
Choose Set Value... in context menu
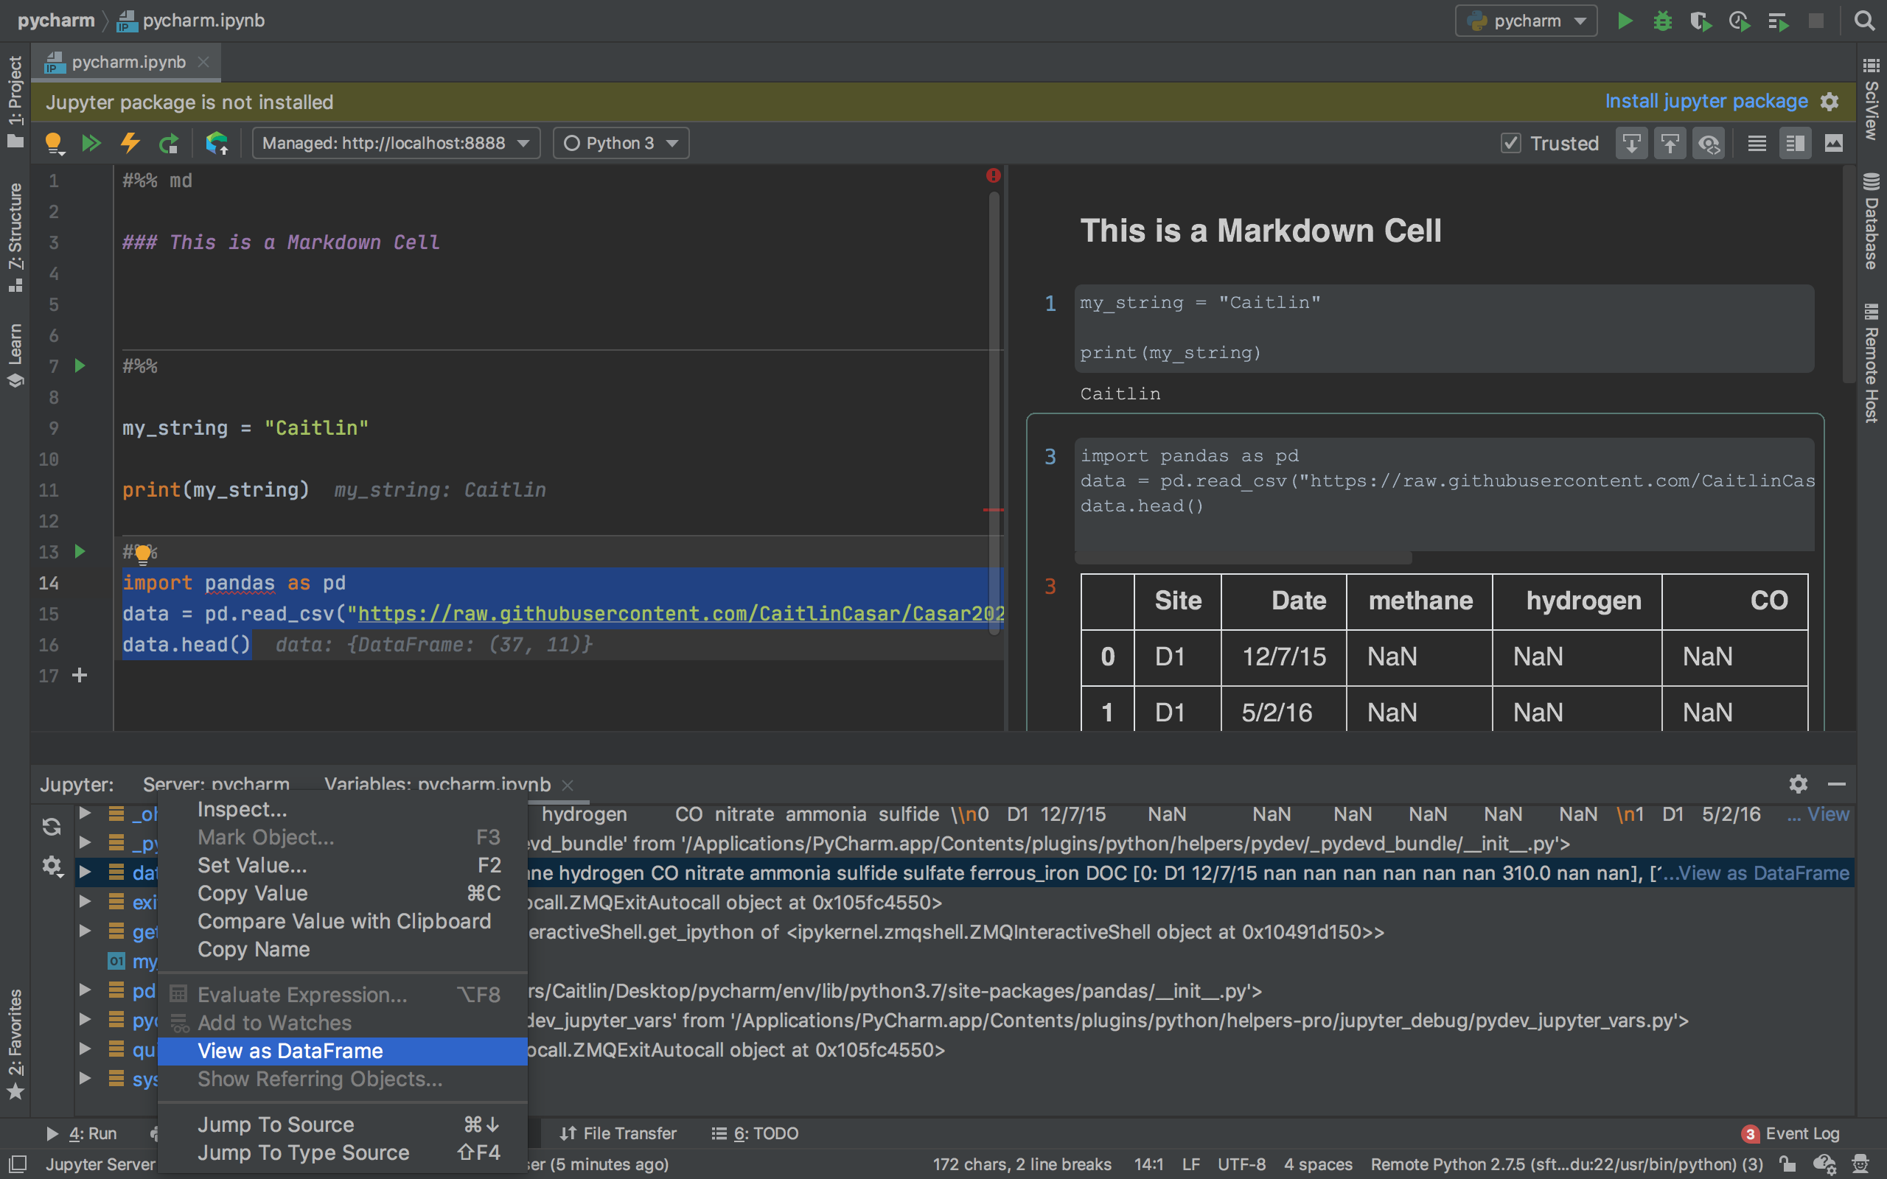342,865
